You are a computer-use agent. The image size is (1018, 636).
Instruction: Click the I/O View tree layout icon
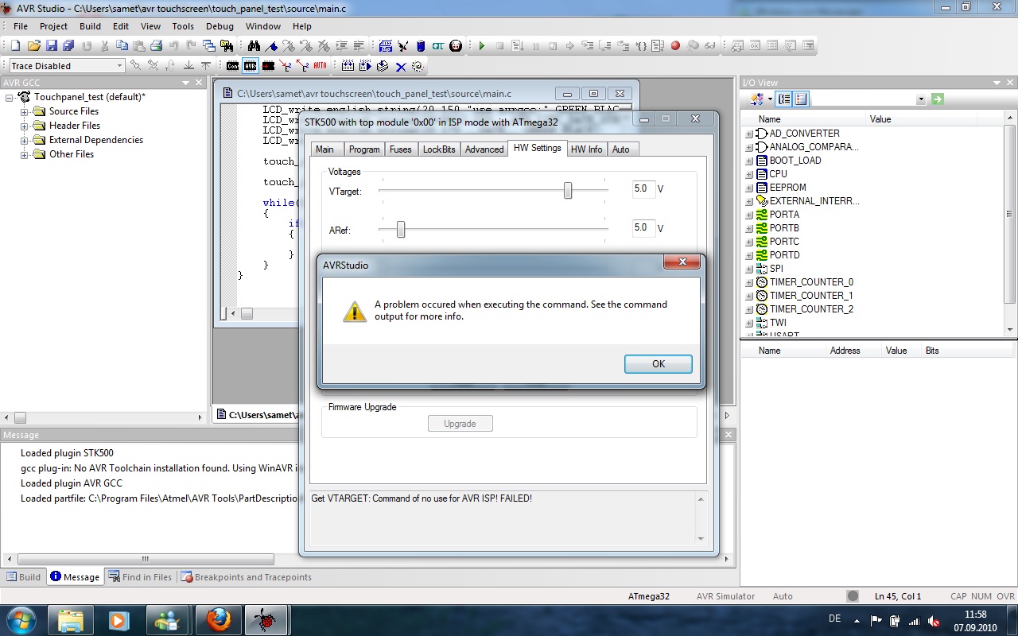coord(784,99)
